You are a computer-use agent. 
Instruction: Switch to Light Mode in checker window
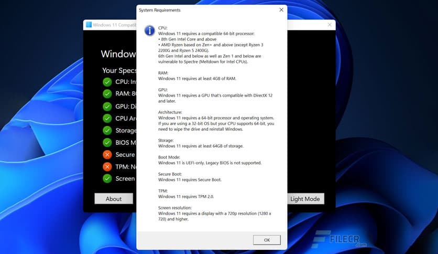[305, 199]
